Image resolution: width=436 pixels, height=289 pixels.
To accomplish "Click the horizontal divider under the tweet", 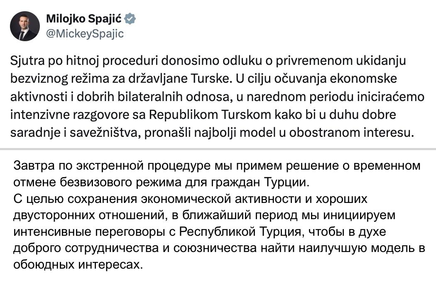I will pyautogui.click(x=218, y=148).
